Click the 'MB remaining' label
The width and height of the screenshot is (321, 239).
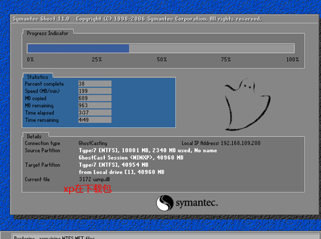(x=39, y=106)
